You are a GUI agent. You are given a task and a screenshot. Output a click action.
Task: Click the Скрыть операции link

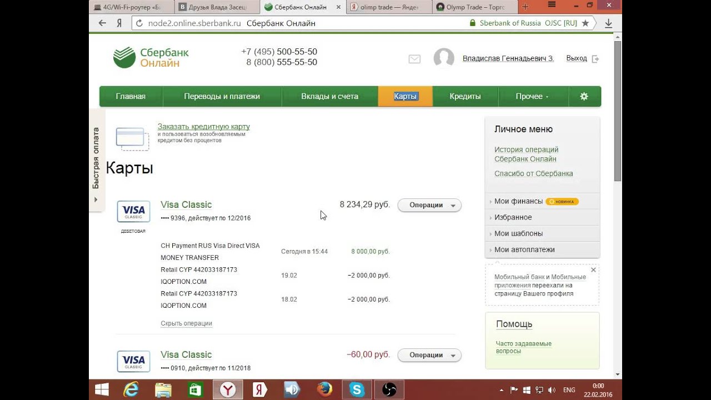(x=187, y=323)
